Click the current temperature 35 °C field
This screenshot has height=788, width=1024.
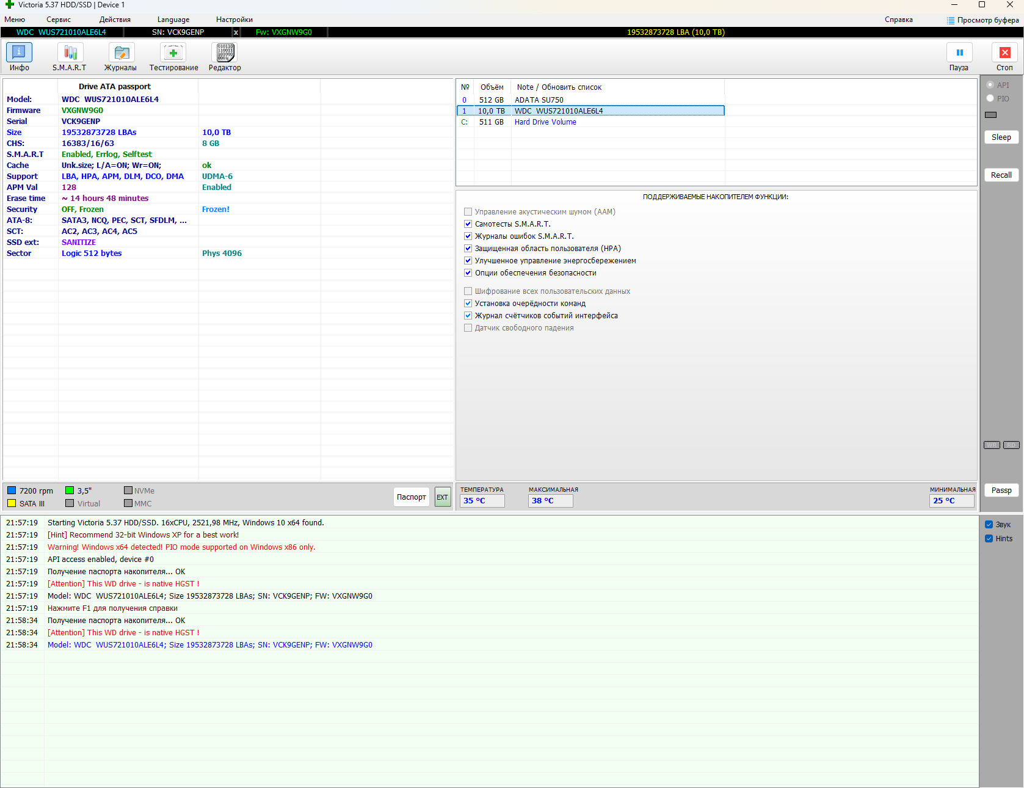point(483,501)
